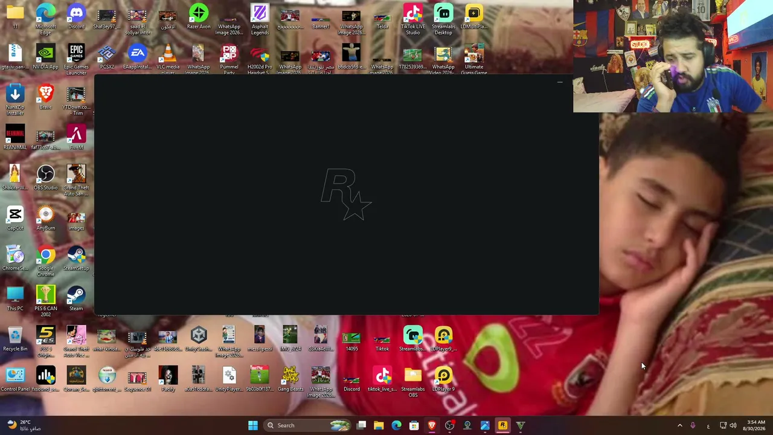Select the Streamlabs Desktop shortcut
This screenshot has width=773, height=435.
pyautogui.click(x=443, y=18)
